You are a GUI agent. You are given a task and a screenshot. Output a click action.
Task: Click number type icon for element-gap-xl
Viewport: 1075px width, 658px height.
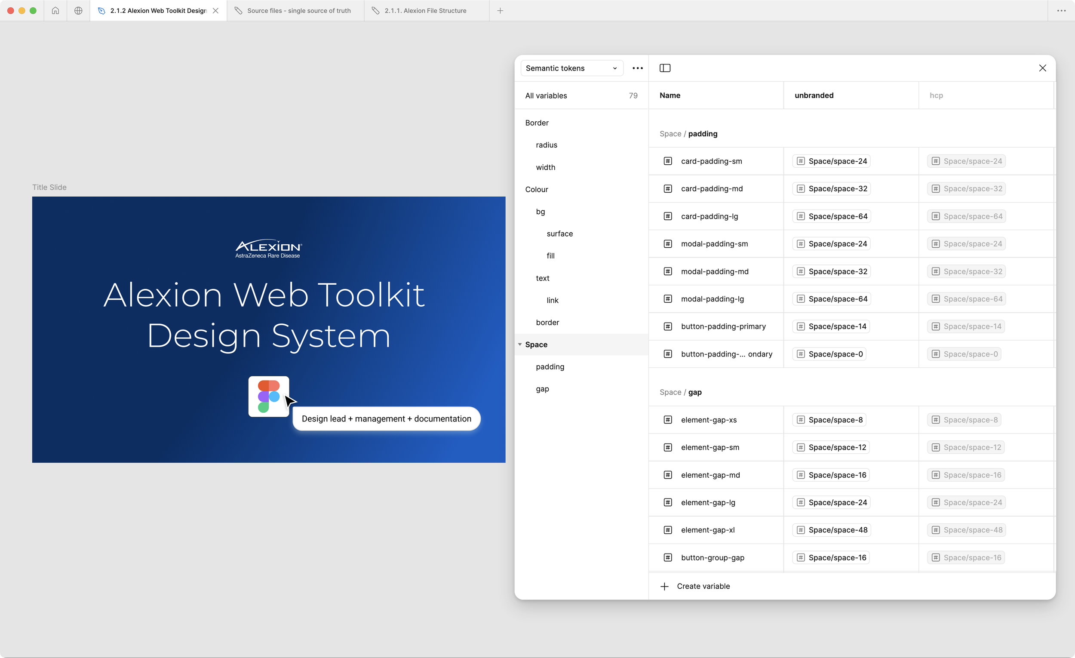[x=667, y=530]
